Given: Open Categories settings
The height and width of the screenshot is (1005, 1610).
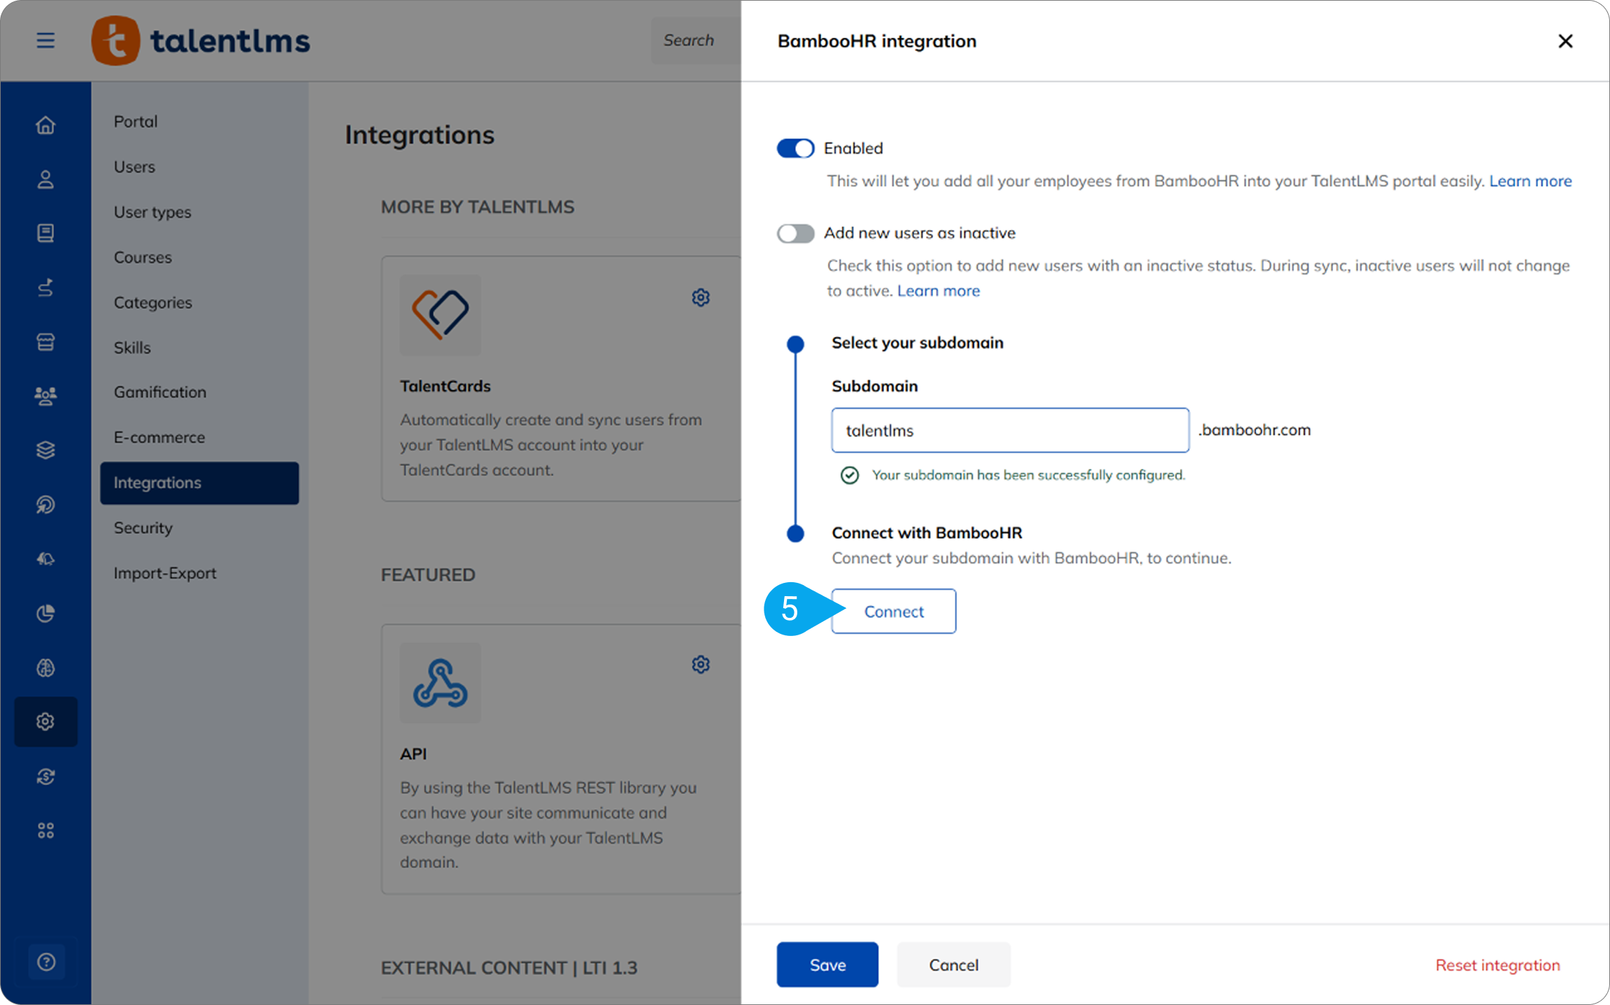Looking at the screenshot, I should point(152,303).
